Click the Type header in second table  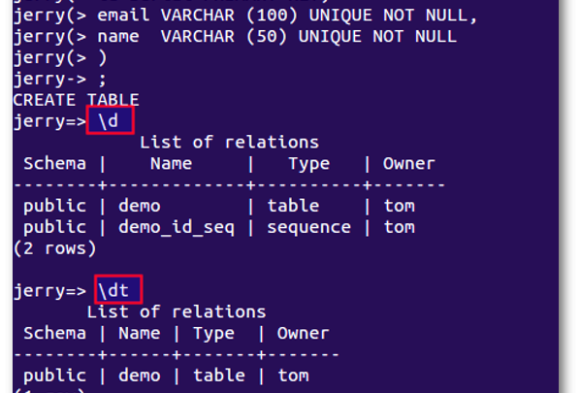(213, 333)
